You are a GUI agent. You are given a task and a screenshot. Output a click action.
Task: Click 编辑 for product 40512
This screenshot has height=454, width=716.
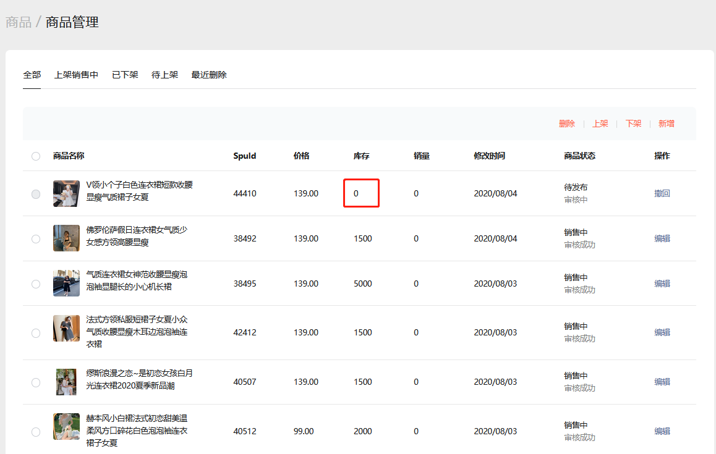click(x=662, y=431)
